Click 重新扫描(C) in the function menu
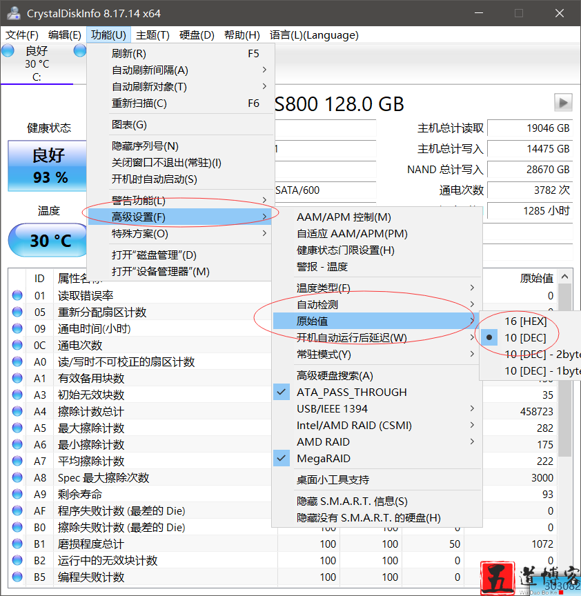The width and height of the screenshot is (581, 596). click(x=180, y=103)
